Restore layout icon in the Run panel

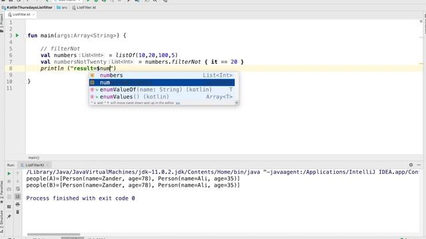pos(9,206)
